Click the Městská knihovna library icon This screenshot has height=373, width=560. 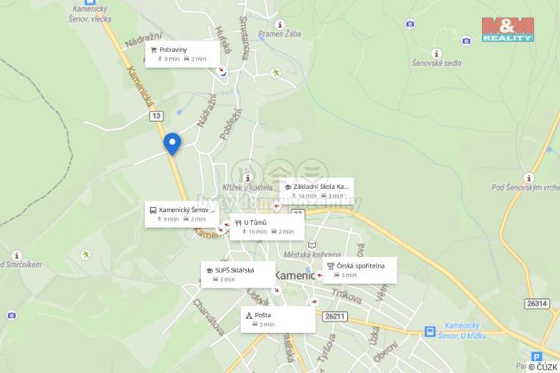312,245
